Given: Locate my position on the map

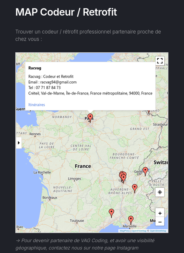Looking at the screenshot, I should coord(160,192).
